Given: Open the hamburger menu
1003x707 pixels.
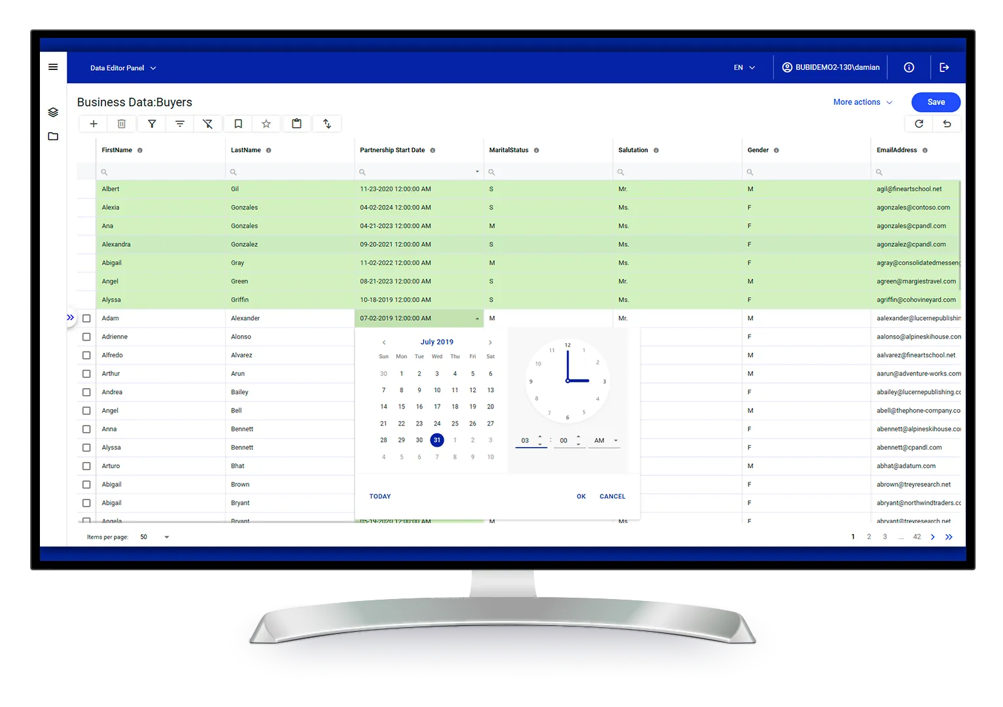Looking at the screenshot, I should (x=53, y=67).
